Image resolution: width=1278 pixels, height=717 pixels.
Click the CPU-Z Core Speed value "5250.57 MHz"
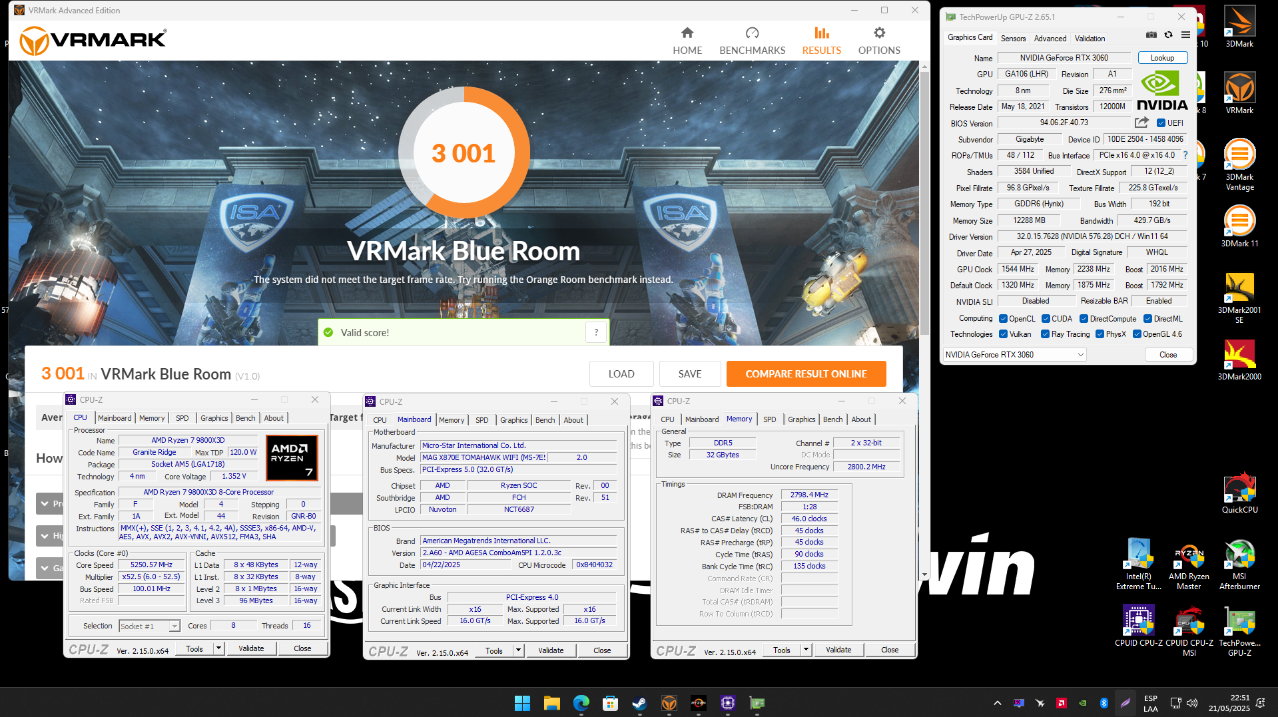pos(151,565)
